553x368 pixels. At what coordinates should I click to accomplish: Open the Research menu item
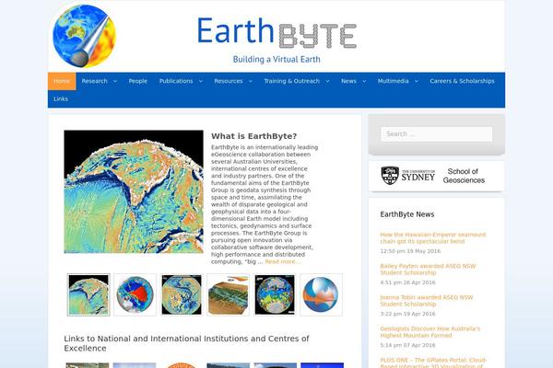(95, 81)
